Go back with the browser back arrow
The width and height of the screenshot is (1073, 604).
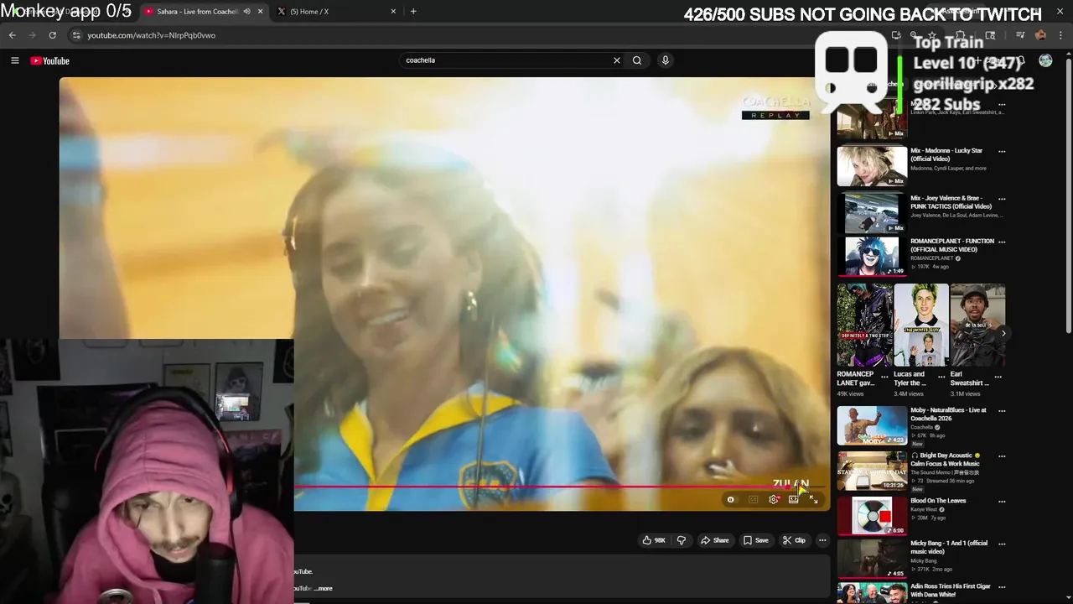(12, 35)
